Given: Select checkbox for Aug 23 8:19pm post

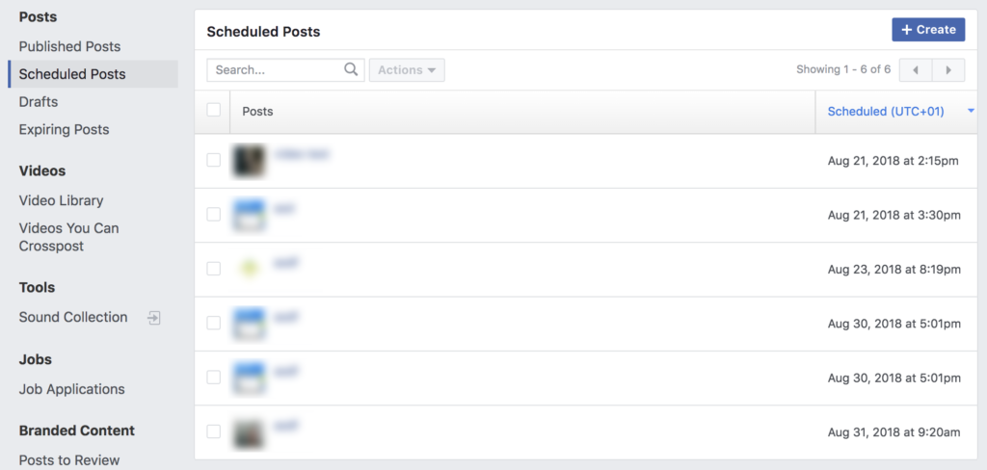Looking at the screenshot, I should pyautogui.click(x=214, y=269).
